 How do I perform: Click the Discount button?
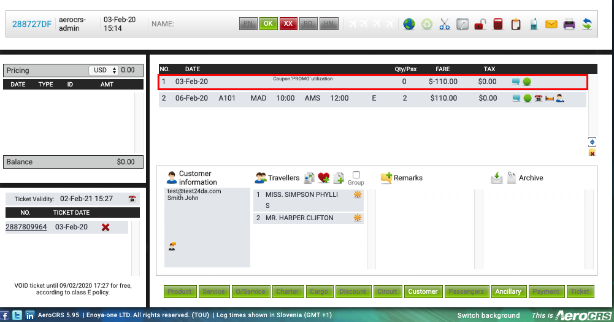click(x=353, y=291)
